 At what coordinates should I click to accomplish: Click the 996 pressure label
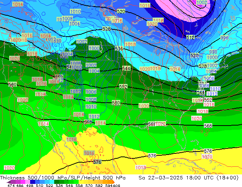[224, 38]
